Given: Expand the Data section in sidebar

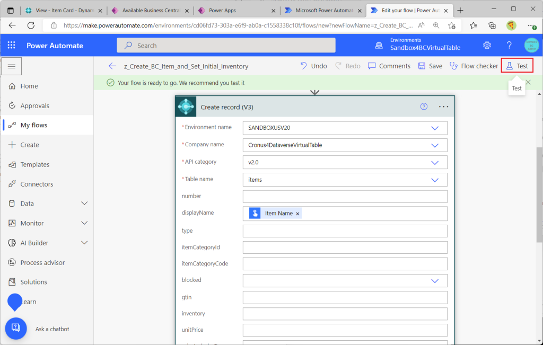Looking at the screenshot, I should [84, 204].
